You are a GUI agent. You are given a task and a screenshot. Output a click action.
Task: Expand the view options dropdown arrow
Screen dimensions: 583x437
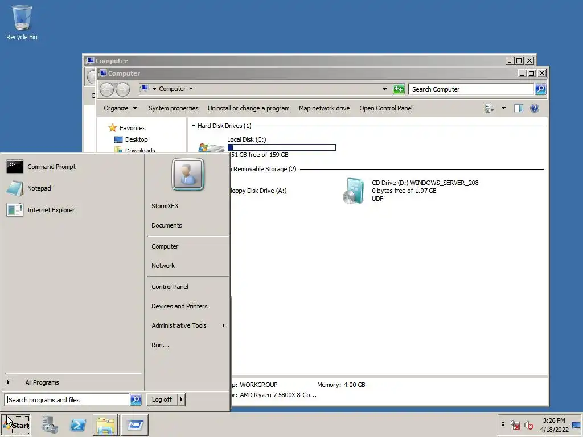click(503, 108)
